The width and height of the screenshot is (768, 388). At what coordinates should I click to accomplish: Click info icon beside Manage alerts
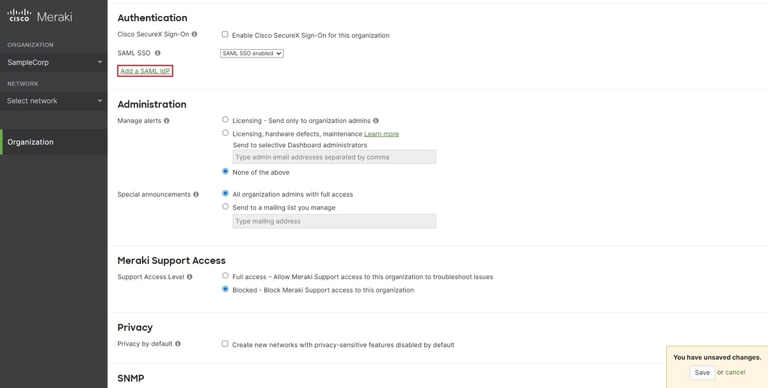[167, 120]
